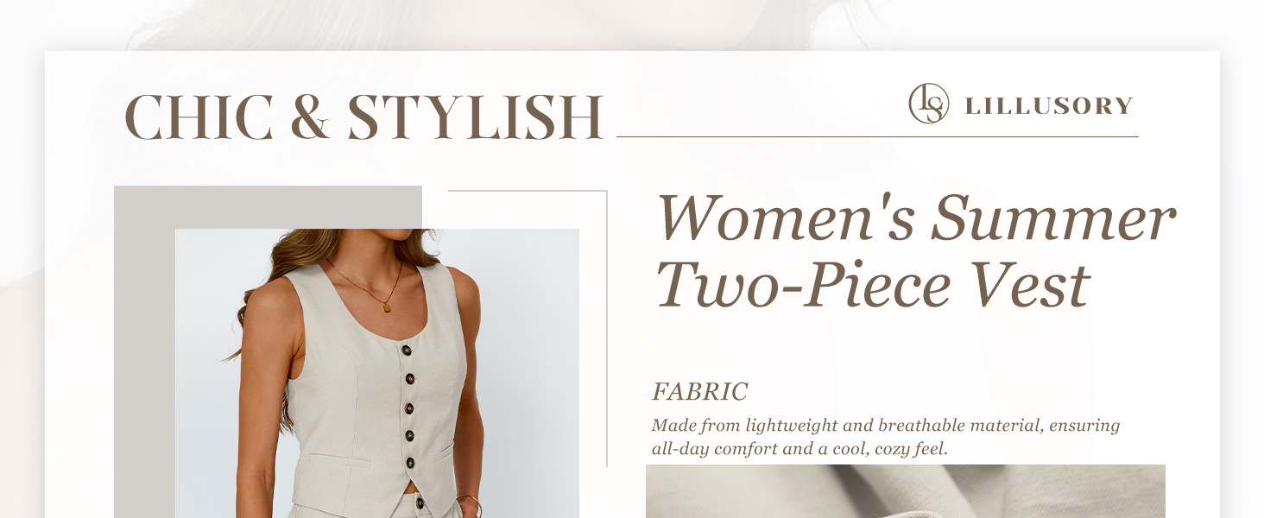This screenshot has width=1264, height=518.
Task: Click the Women's Summer title line
Action: coord(916,218)
